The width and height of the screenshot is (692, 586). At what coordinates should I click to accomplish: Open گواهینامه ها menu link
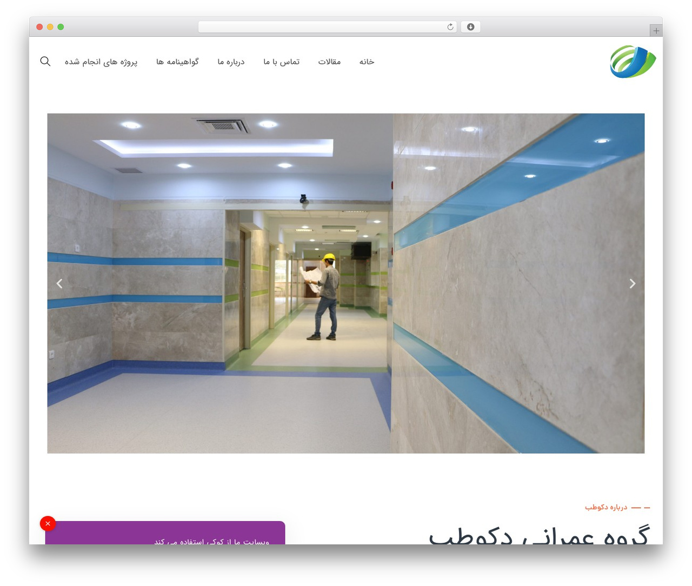tap(178, 62)
